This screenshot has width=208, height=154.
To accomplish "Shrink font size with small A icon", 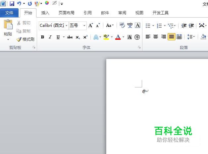I will (x=98, y=25).
